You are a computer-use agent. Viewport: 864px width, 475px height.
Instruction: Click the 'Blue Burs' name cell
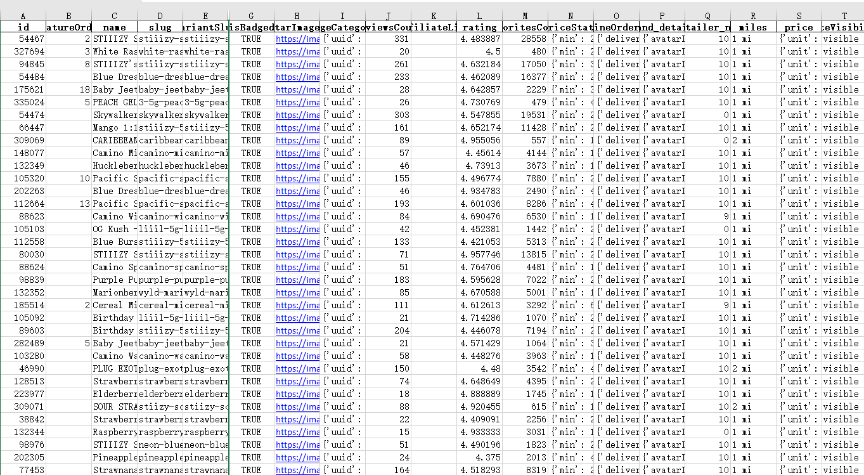coord(115,242)
